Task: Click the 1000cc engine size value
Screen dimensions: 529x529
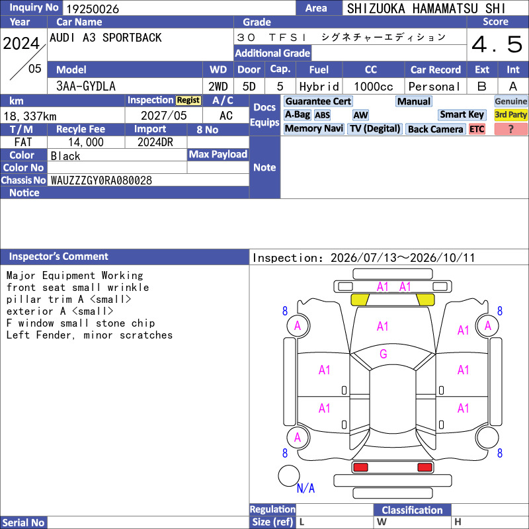Action: [x=374, y=87]
